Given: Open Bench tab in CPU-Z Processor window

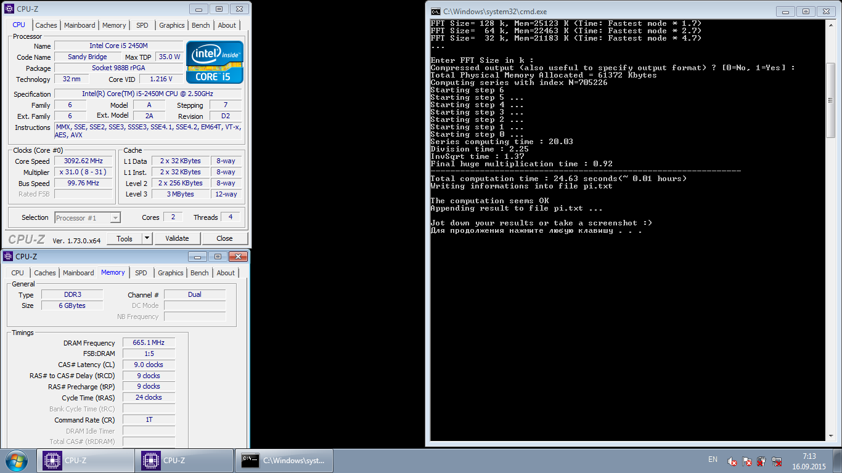Looking at the screenshot, I should tap(201, 25).
